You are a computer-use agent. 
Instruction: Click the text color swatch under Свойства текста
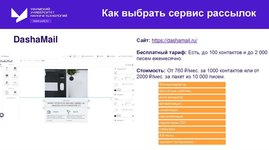tap(115, 90)
